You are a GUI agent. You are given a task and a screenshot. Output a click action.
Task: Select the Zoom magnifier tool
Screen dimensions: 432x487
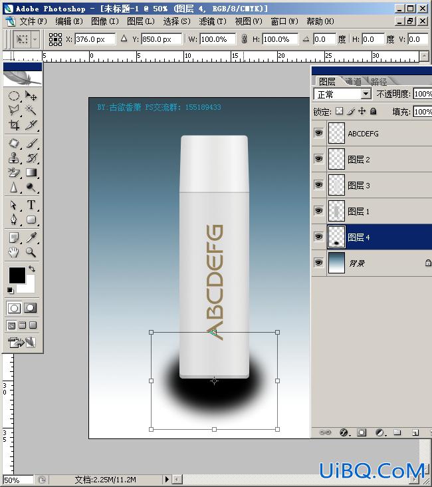(x=31, y=252)
